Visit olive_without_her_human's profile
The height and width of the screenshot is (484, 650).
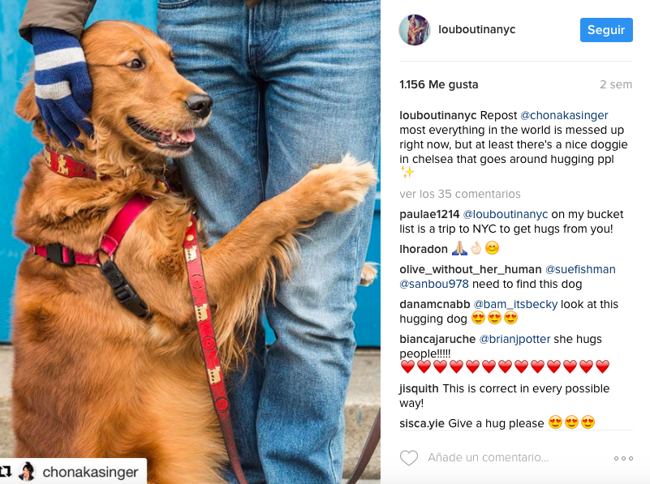pyautogui.click(x=471, y=269)
